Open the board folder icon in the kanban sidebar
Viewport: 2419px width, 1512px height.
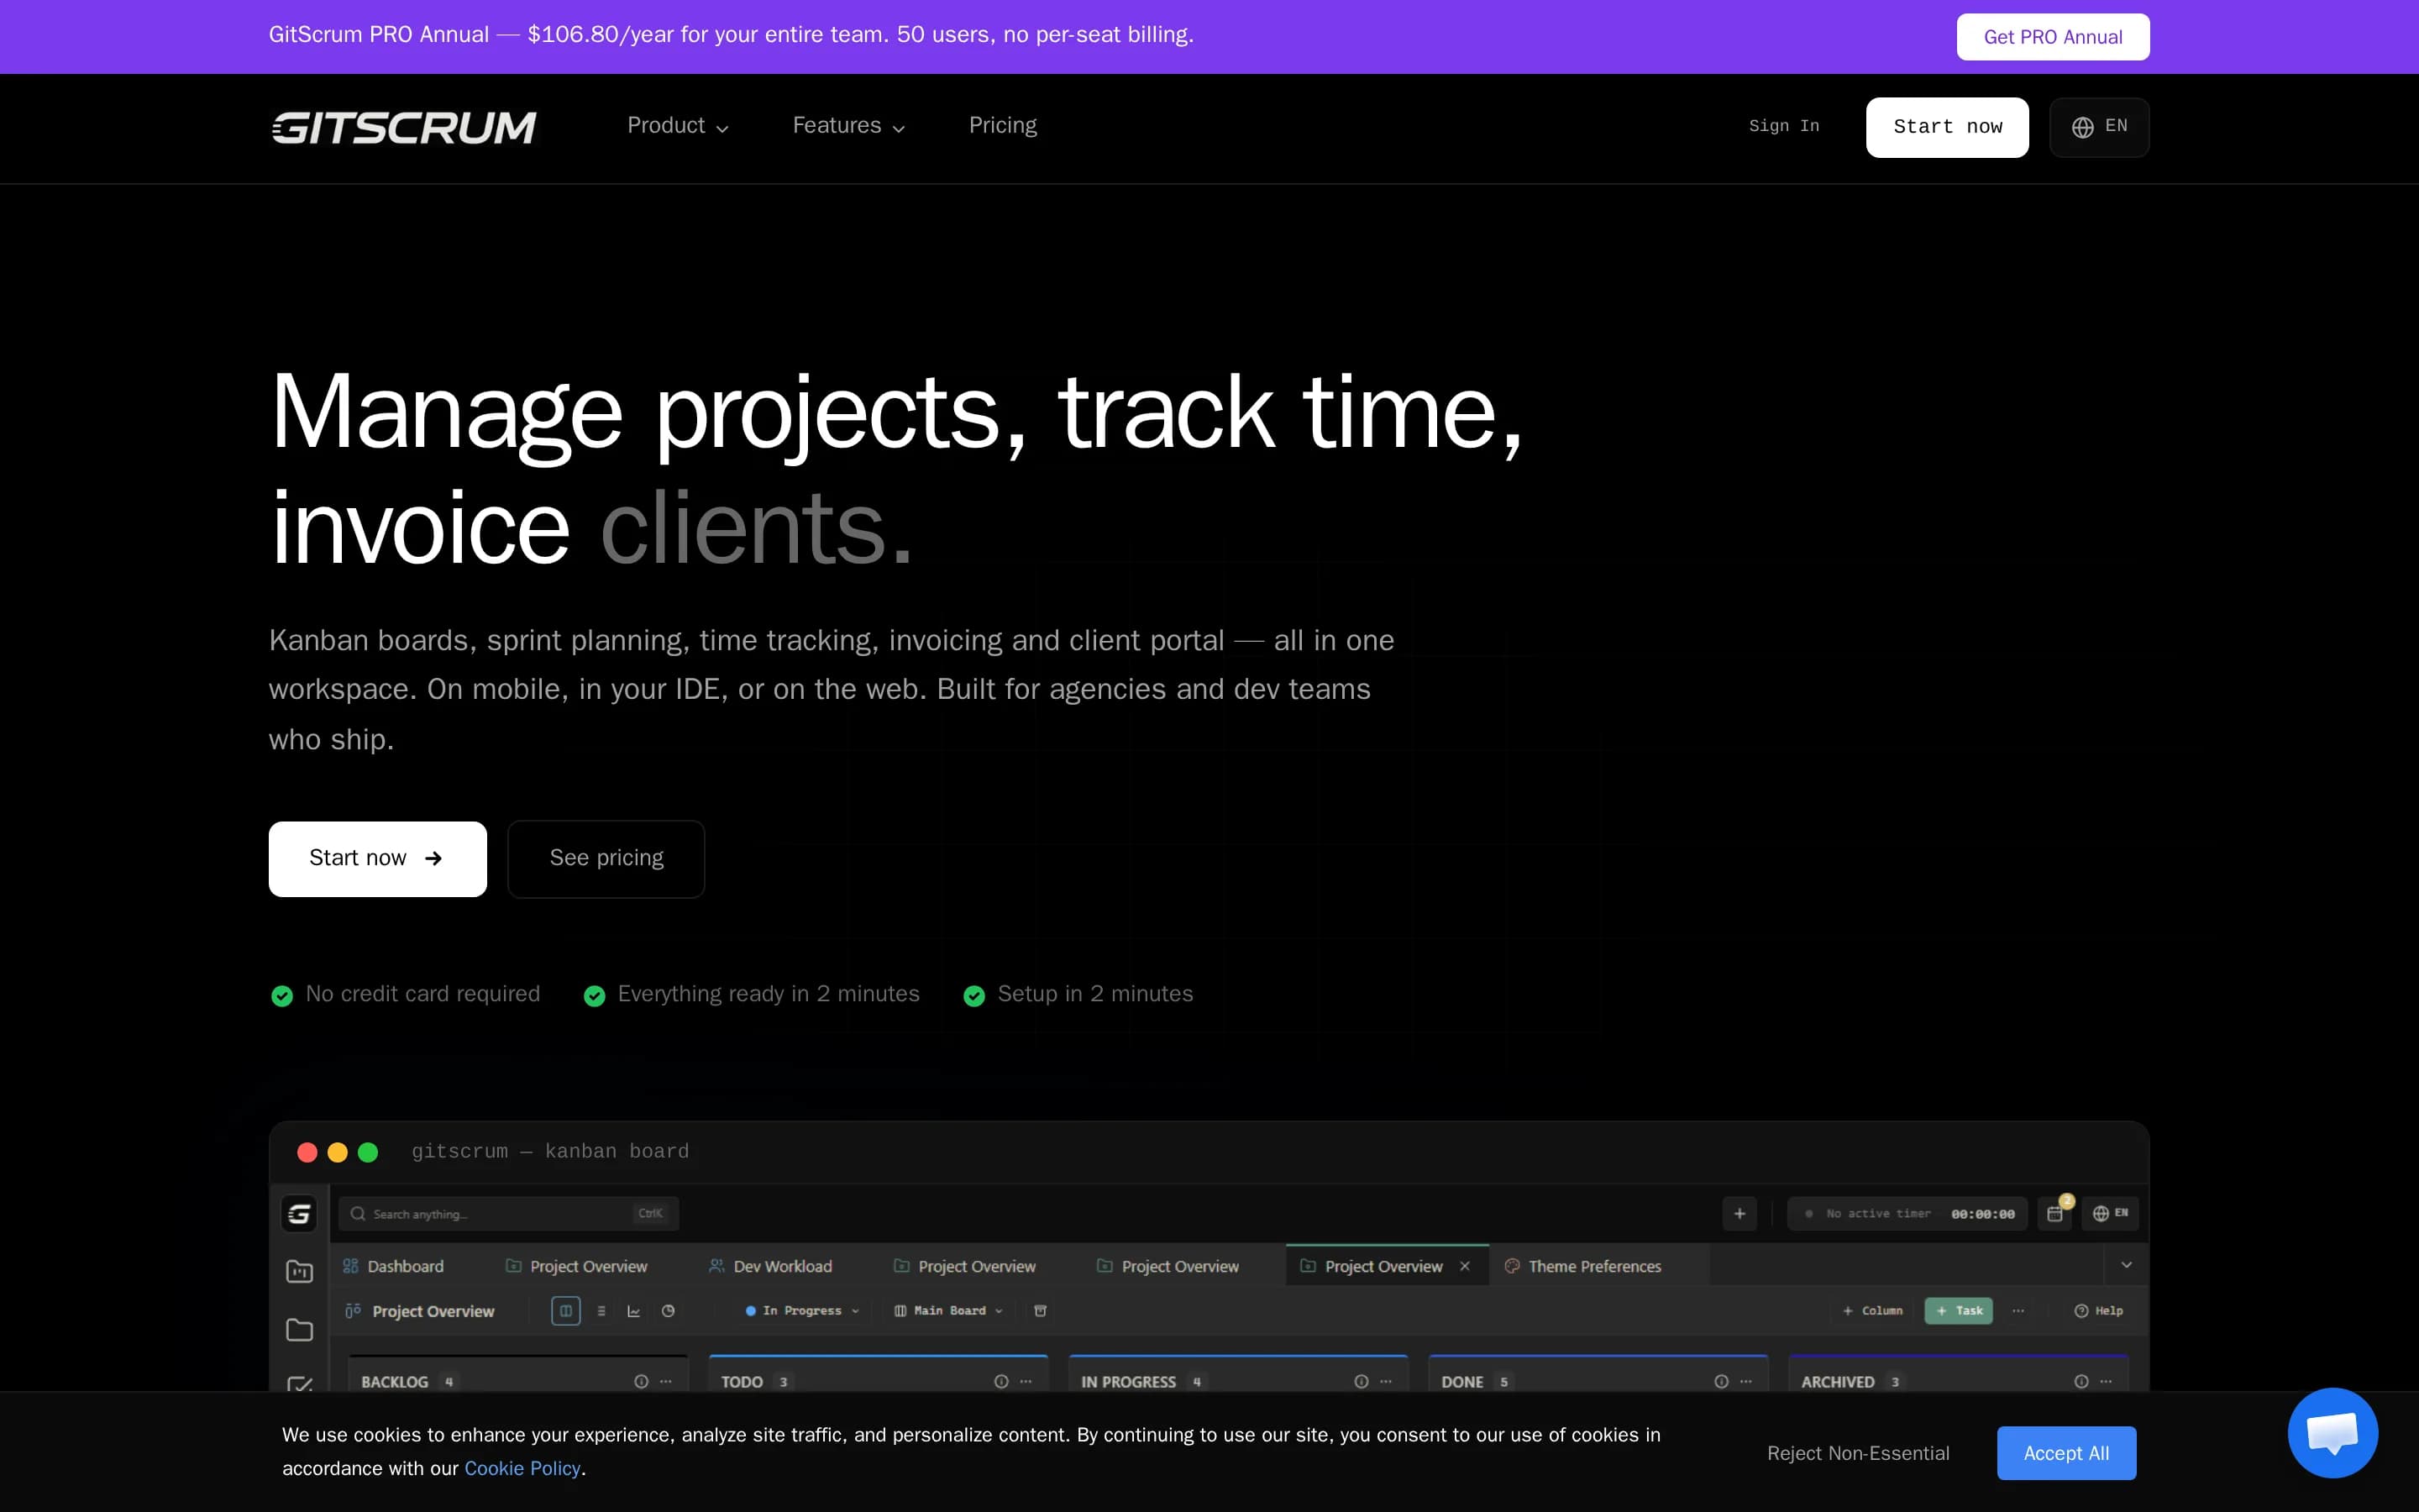point(299,1271)
